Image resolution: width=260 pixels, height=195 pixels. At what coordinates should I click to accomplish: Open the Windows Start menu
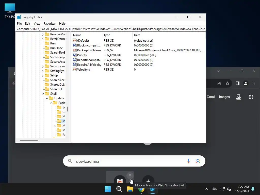point(108,189)
